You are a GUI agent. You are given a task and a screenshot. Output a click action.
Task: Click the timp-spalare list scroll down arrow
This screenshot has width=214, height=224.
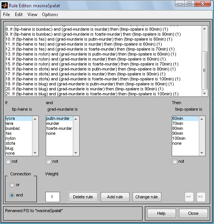point(202,153)
